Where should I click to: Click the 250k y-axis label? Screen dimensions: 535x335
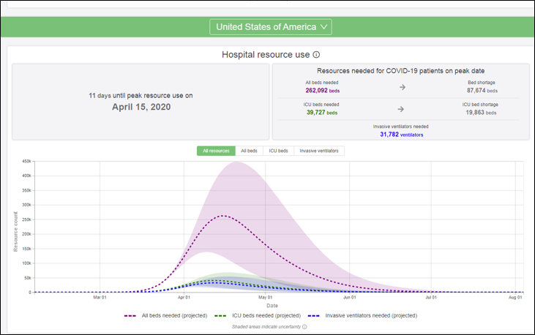(x=26, y=219)
